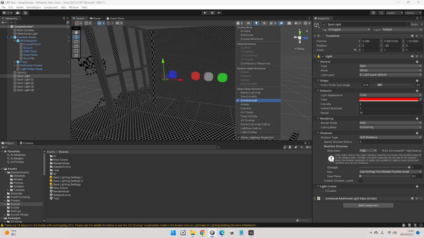
Task: Open the debug draw mode bug icon
Action: point(240,23)
